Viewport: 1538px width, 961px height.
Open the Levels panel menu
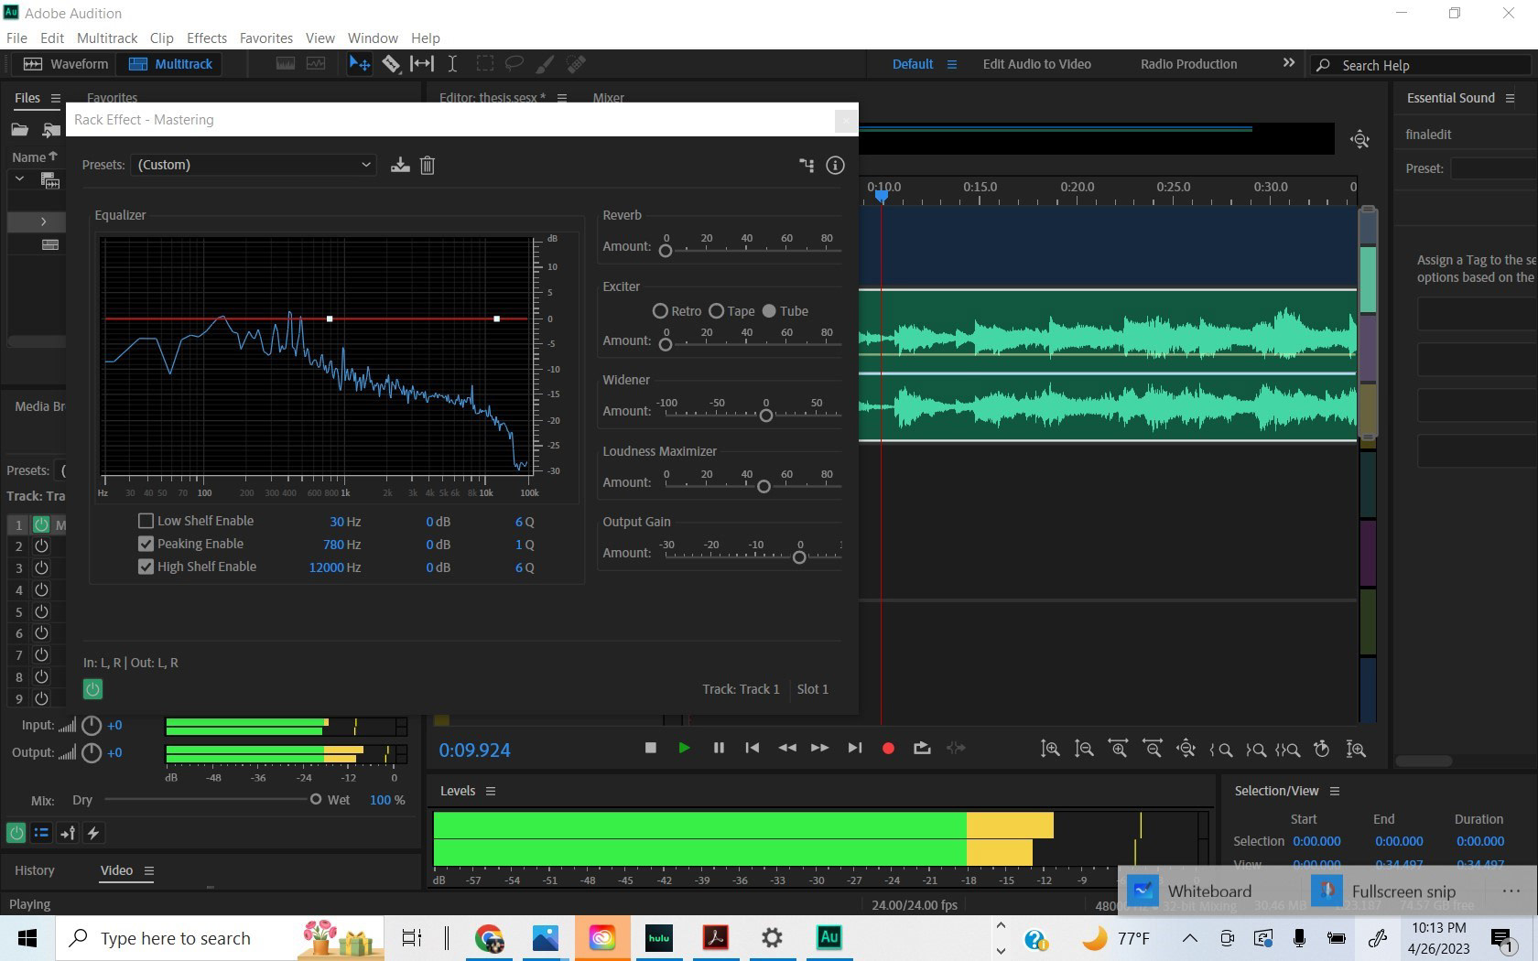[x=491, y=791]
